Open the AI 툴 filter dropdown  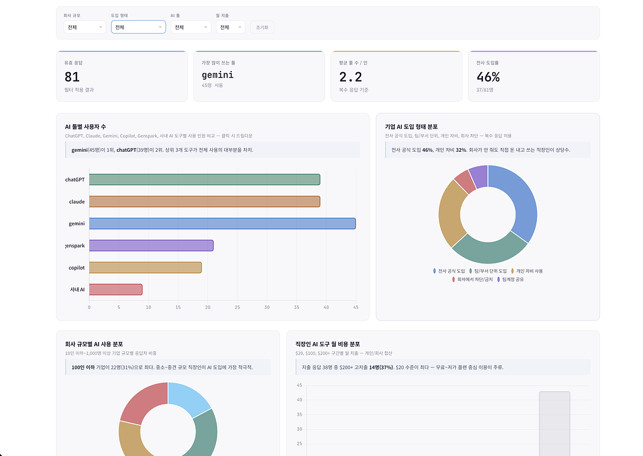pos(190,27)
